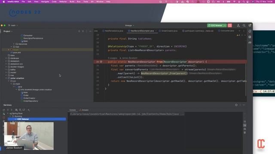Click the breakpoint gutter icon on line 34

point(101,62)
